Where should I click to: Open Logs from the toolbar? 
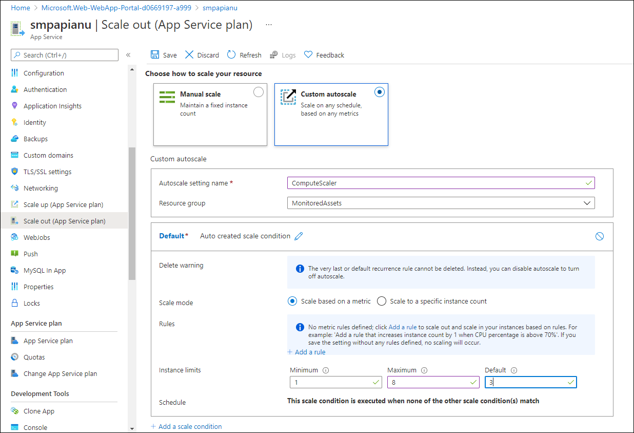coord(274,54)
